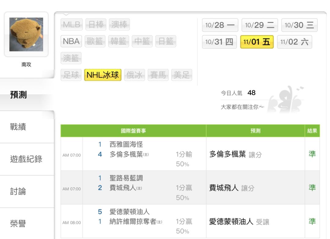The height and width of the screenshot is (239, 330).
Task: Click the 愛德蒙頓油人 受讓 prediction
Action: coord(239,222)
